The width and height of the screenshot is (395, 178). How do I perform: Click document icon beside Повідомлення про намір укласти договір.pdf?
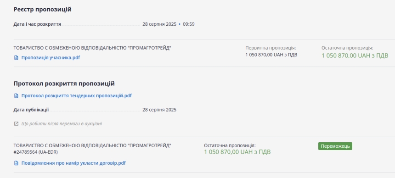pyautogui.click(x=16, y=163)
